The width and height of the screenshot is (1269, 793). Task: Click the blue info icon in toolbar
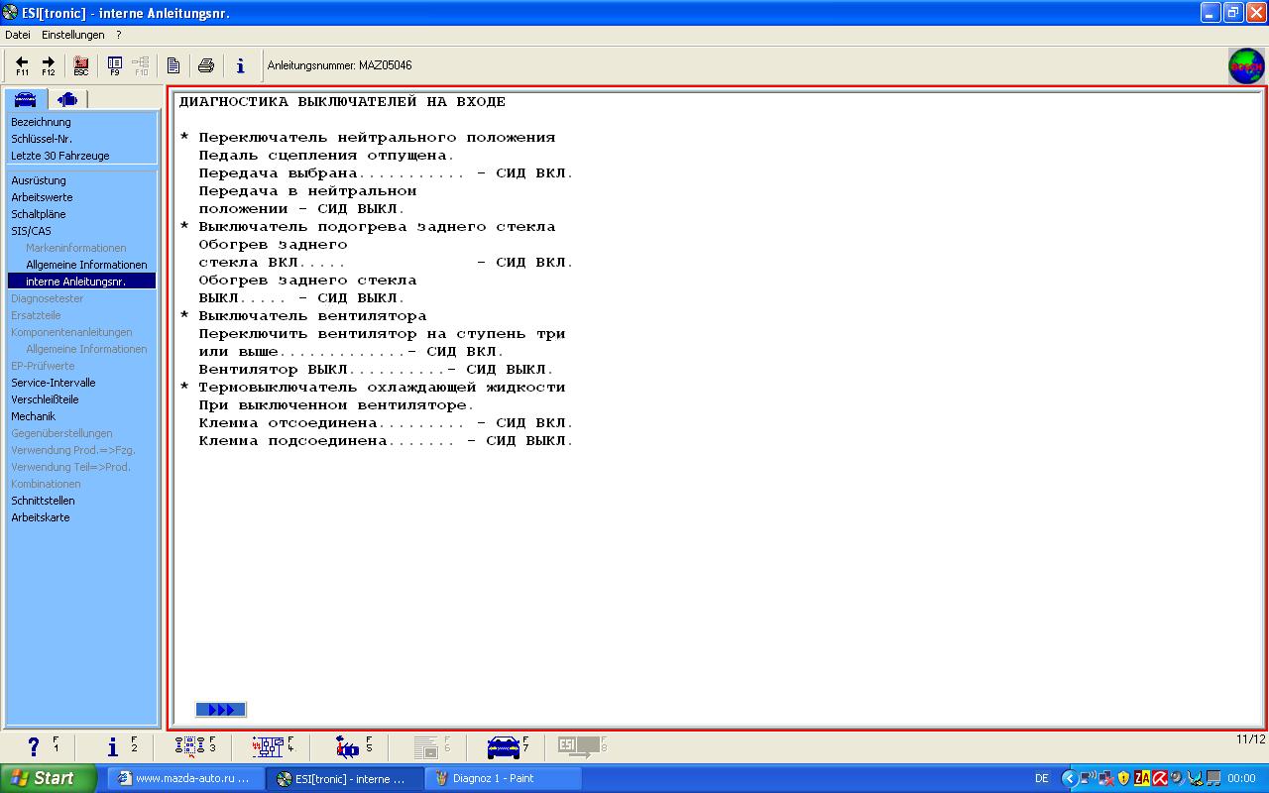click(240, 65)
